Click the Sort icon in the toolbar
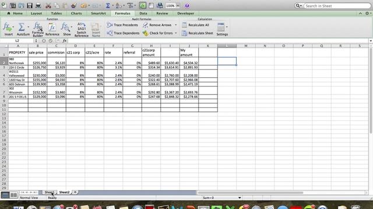 pyautogui.click(x=119, y=5)
